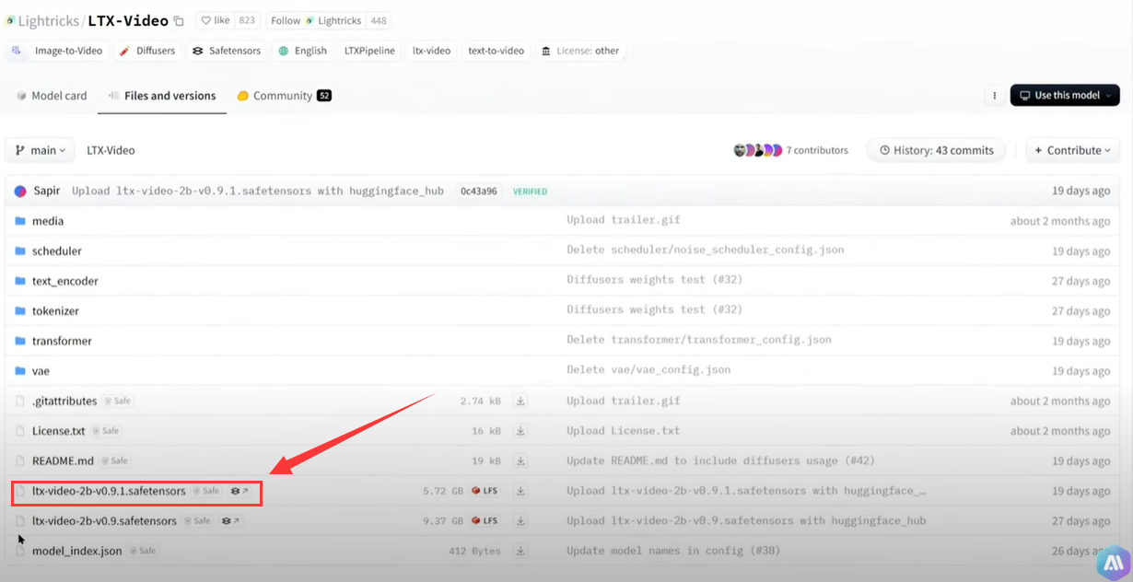Open the main branch selector dropdown
The width and height of the screenshot is (1133, 582).
[40, 150]
